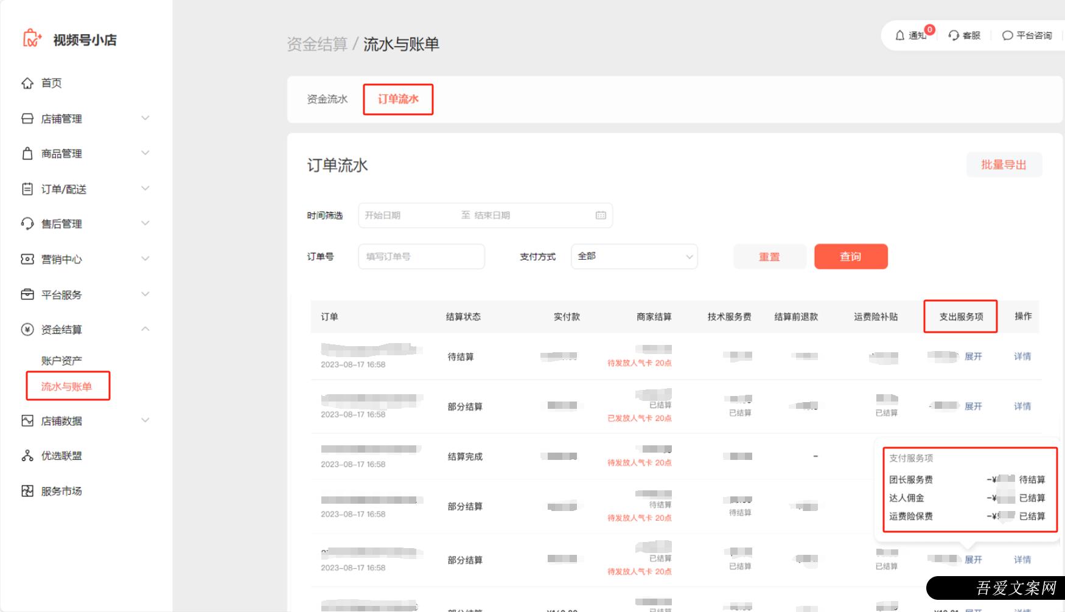Click the 开始日期 field
1065x612 pixels.
(383, 215)
